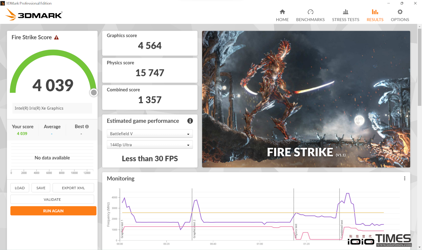The image size is (422, 250).
Task: Click the SAVE button
Action: pos(41,188)
